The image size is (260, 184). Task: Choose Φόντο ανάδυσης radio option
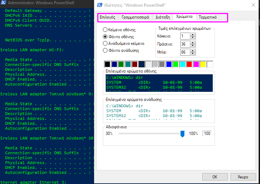pyautogui.click(x=121, y=50)
